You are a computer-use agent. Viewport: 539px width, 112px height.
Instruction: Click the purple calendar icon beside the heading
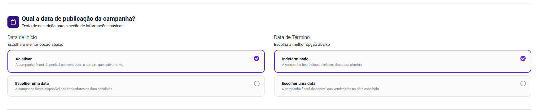13,22
